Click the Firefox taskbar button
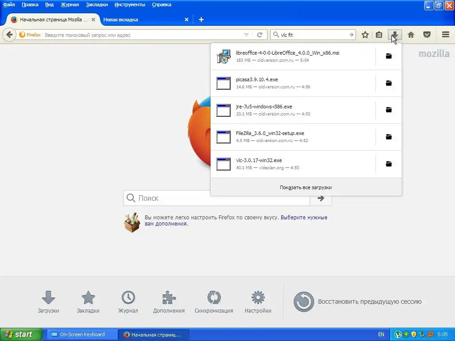Viewport: 455px width, 341px height. (154, 335)
